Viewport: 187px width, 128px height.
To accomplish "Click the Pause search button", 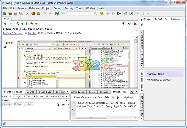I will tap(29, 105).
